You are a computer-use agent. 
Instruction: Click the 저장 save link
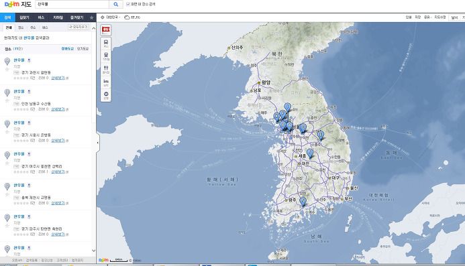click(x=418, y=17)
